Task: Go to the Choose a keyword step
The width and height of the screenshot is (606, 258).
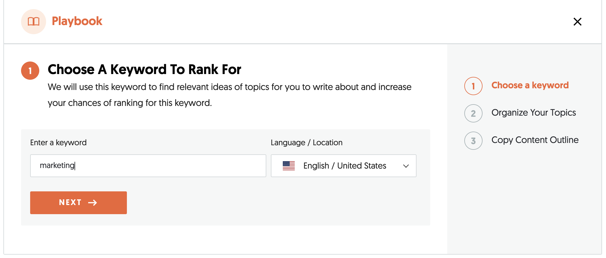Action: coord(530,85)
